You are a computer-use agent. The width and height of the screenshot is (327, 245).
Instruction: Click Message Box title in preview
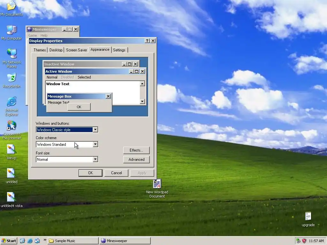[59, 96]
